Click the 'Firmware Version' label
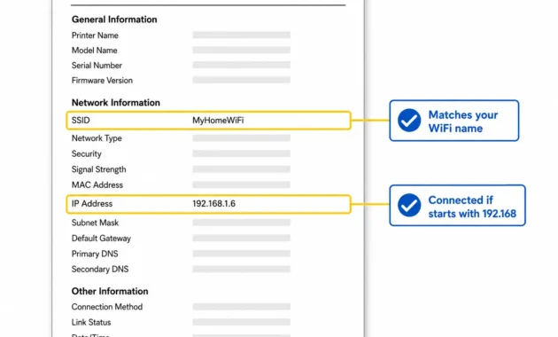Viewport: 558px width, 337px height. [x=102, y=80]
